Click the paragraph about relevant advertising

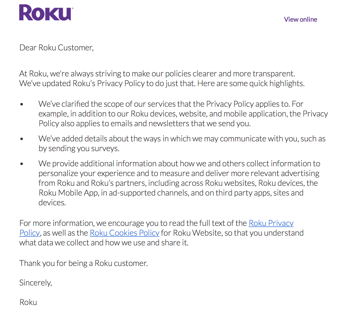tap(179, 173)
